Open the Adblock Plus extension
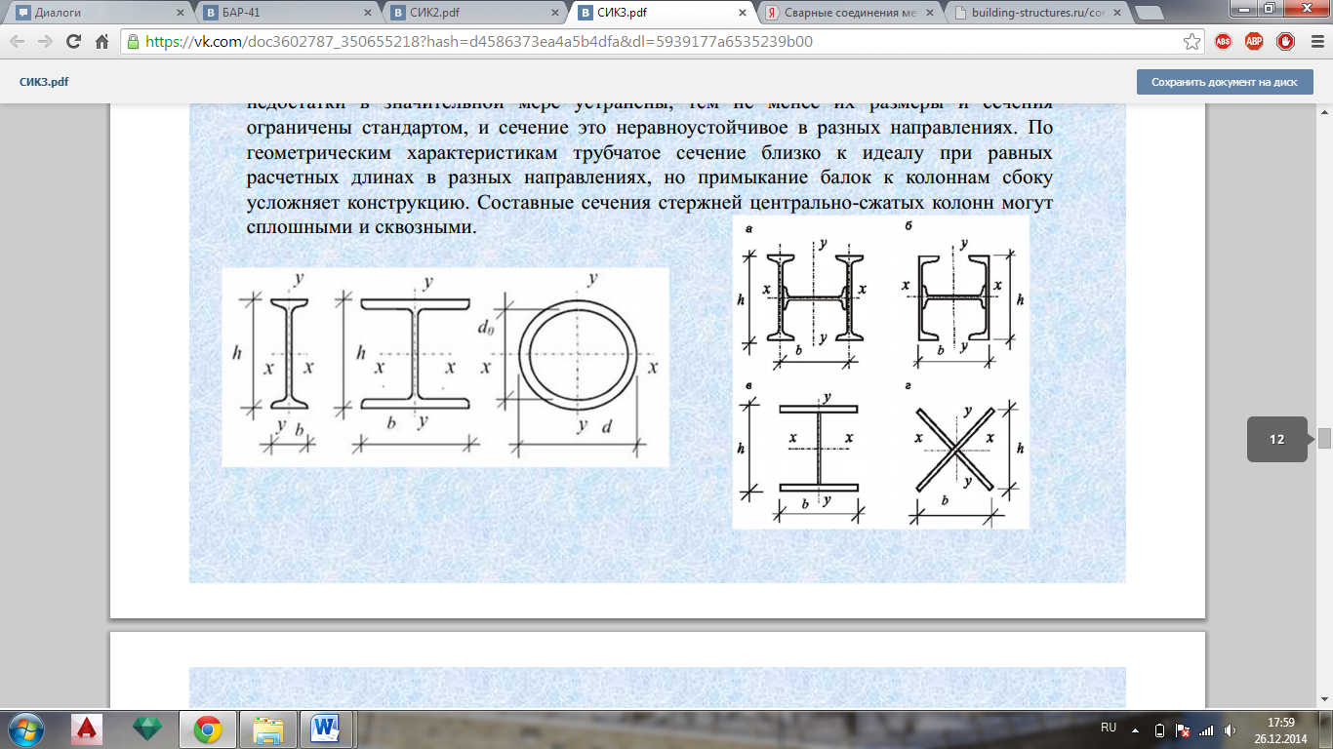 tap(1254, 42)
